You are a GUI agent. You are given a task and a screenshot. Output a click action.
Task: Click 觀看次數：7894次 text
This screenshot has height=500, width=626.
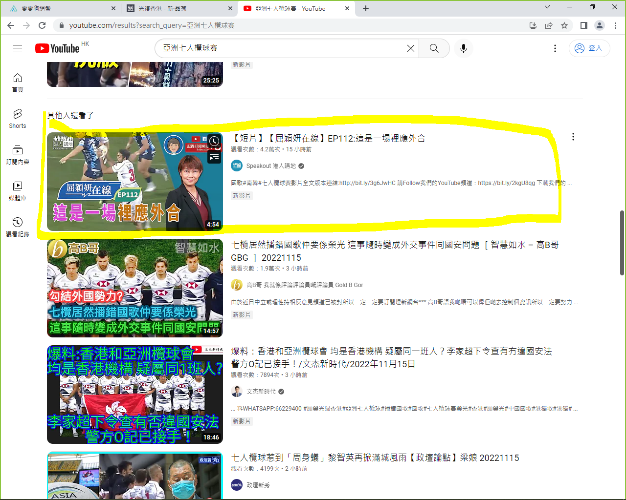(255, 375)
